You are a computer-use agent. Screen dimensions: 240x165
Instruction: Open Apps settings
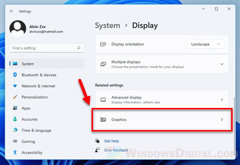coord(47,108)
